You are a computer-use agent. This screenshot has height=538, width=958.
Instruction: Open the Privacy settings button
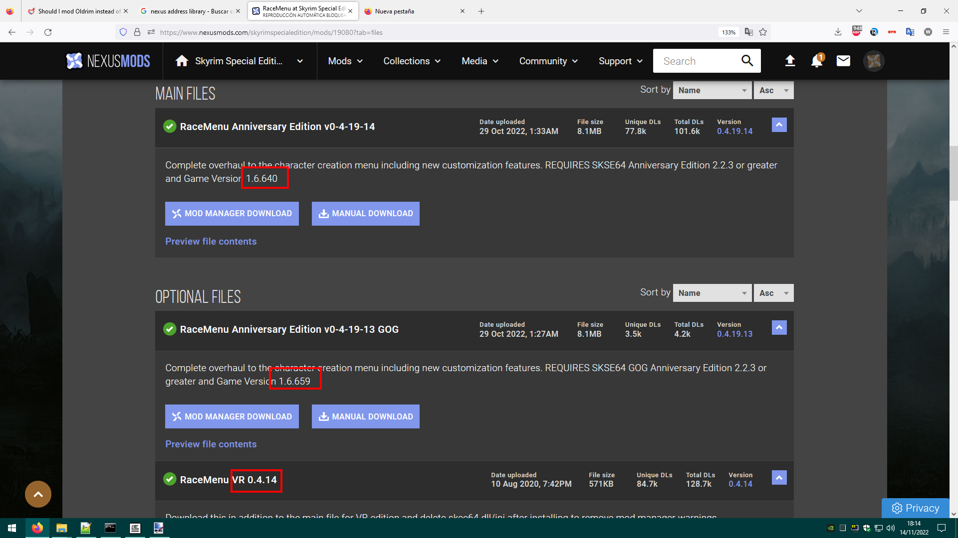pos(915,508)
